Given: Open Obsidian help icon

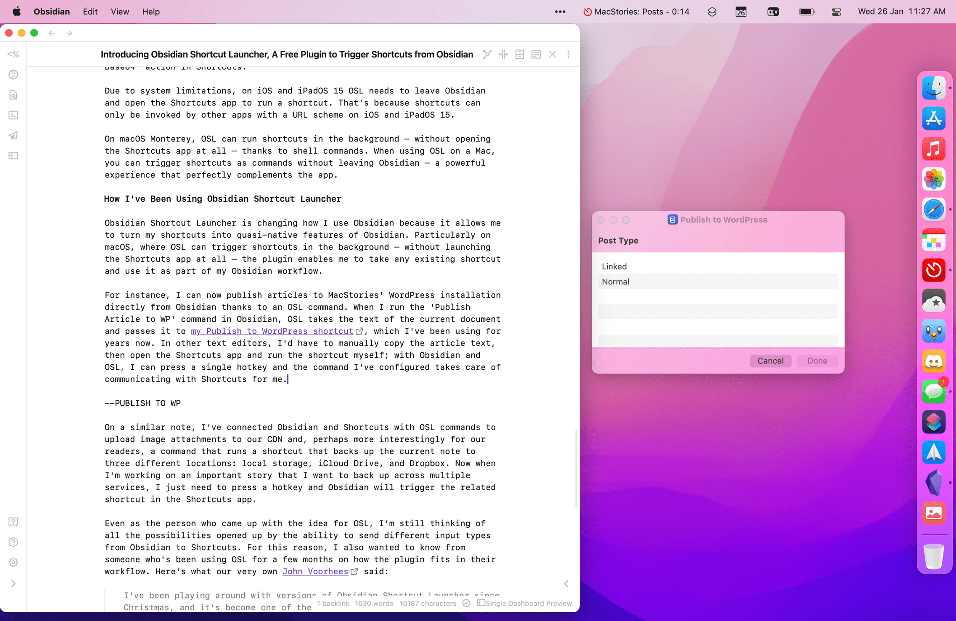Looking at the screenshot, I should (13, 542).
